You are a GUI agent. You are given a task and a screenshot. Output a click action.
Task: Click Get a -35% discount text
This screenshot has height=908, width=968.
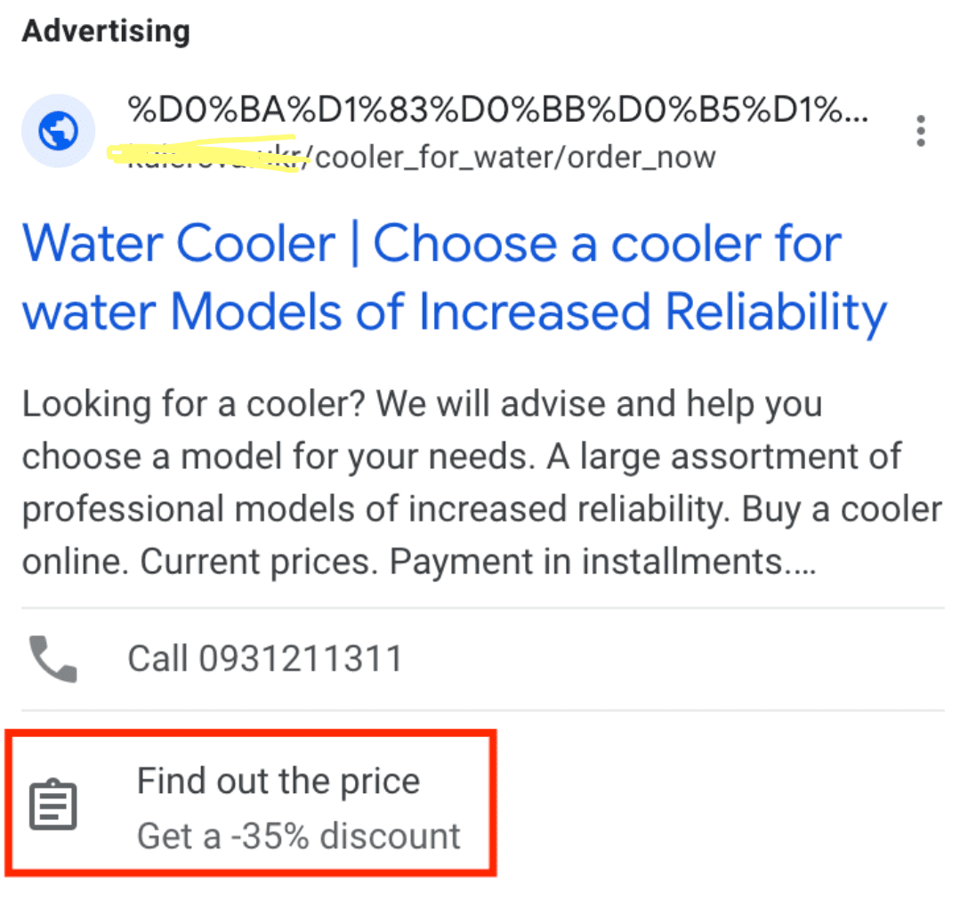[x=299, y=835]
